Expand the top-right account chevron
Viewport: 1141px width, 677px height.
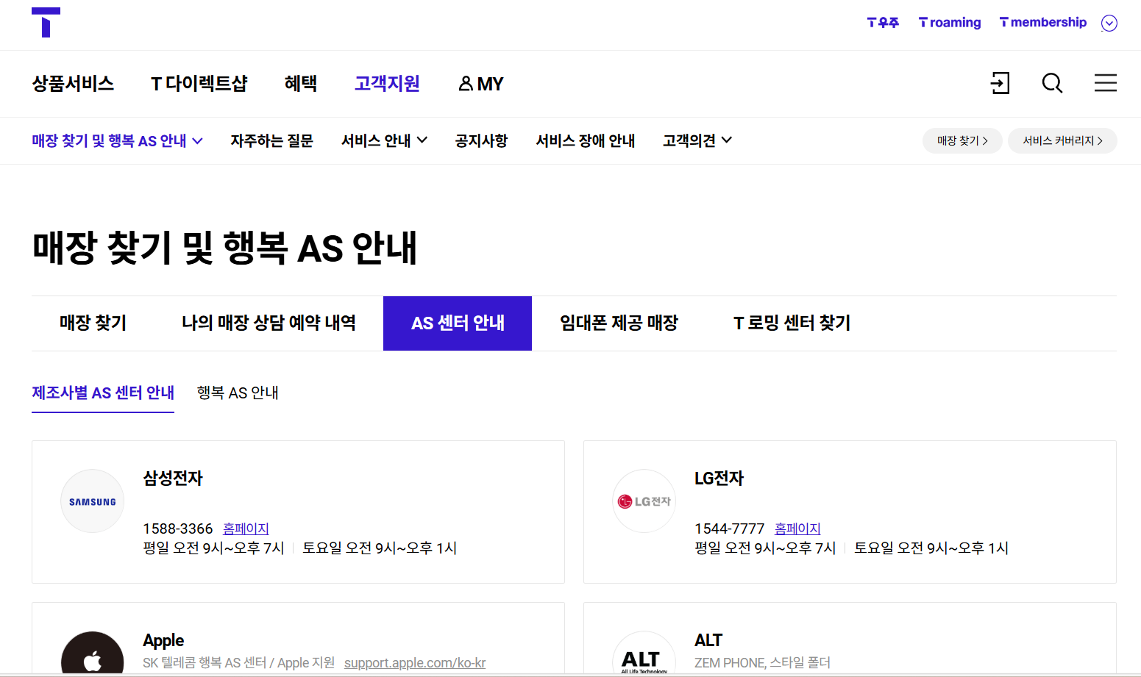pyautogui.click(x=1109, y=23)
